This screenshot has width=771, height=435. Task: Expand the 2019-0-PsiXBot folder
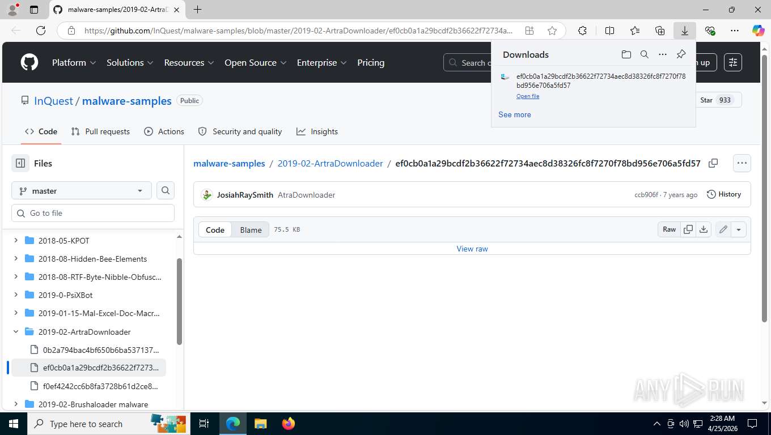pos(16,295)
